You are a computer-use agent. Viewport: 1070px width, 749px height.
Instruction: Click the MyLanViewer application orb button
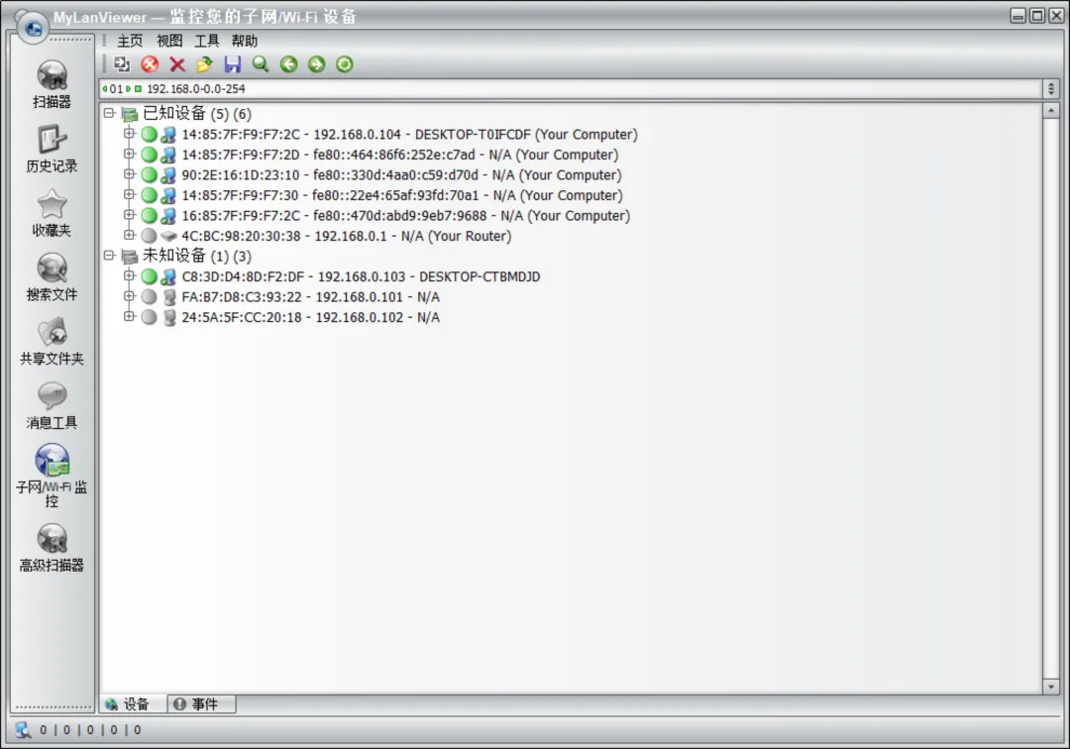[x=33, y=28]
